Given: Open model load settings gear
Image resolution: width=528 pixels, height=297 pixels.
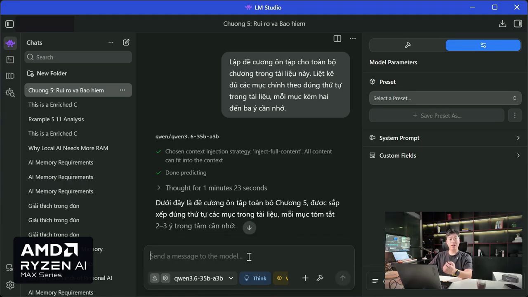Looking at the screenshot, I should click(165, 278).
